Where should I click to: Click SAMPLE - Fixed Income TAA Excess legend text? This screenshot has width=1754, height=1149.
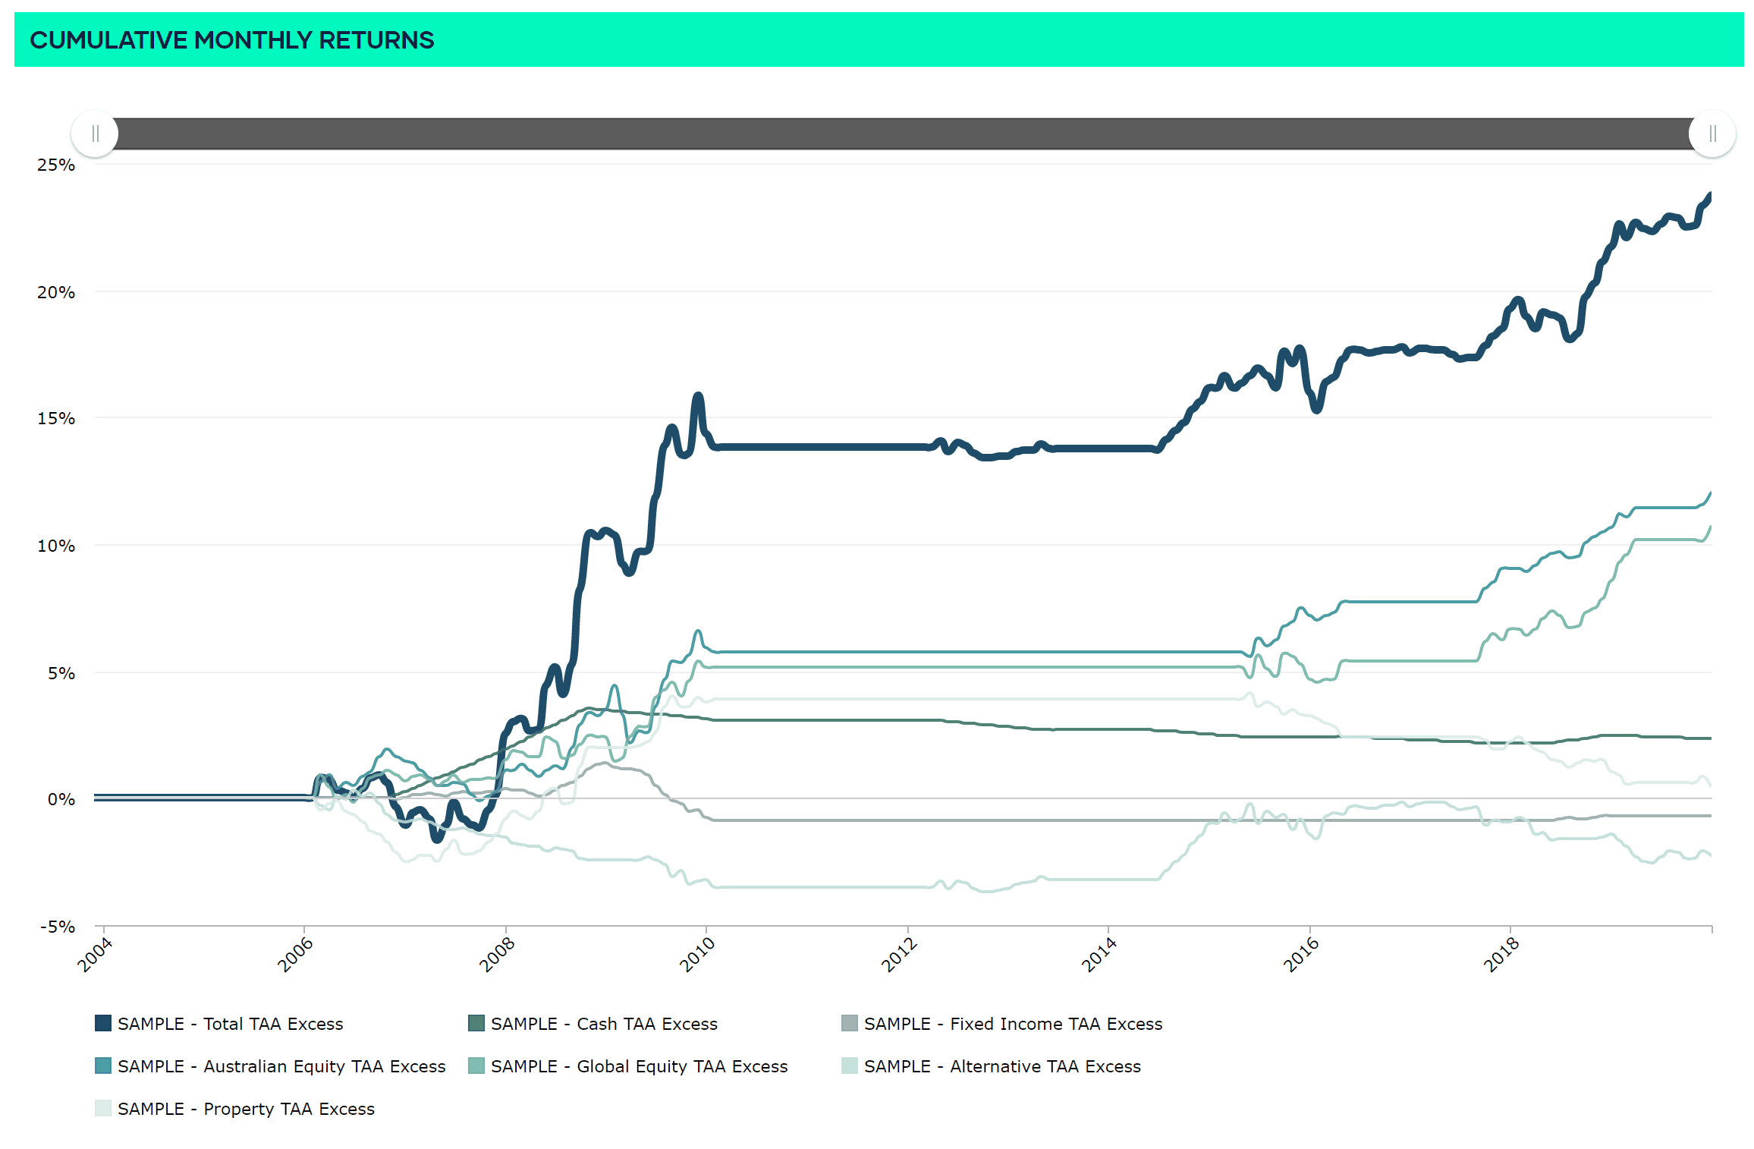pyautogui.click(x=1013, y=1024)
